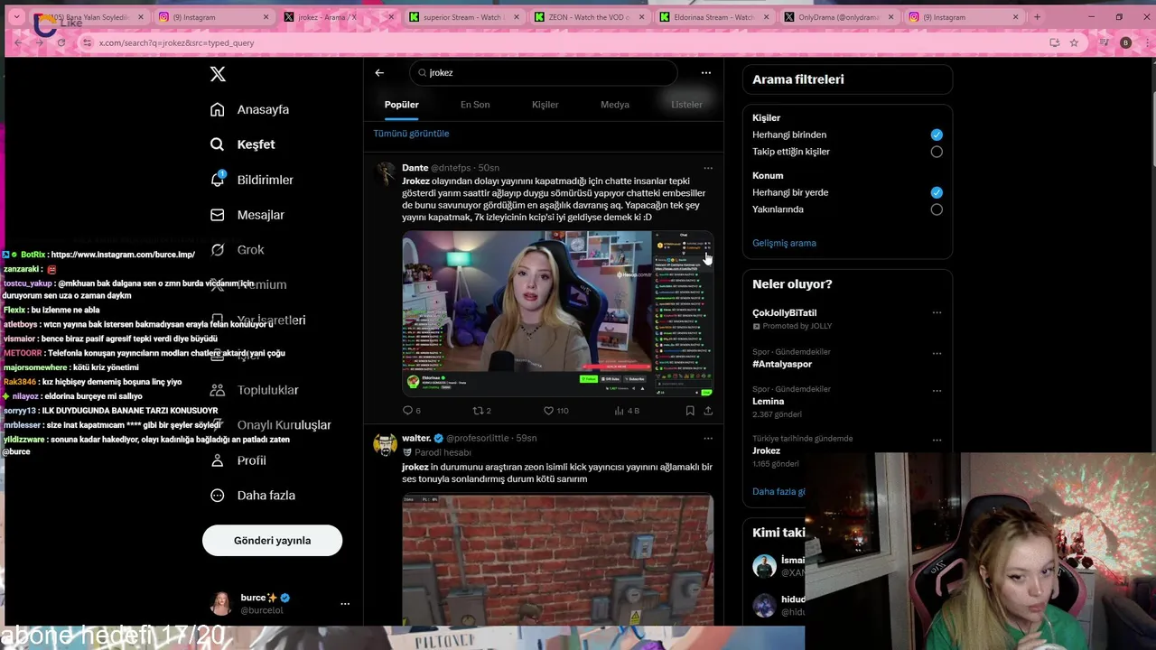Open the X logo home icon
This screenshot has width=1156, height=650.
[x=218, y=74]
